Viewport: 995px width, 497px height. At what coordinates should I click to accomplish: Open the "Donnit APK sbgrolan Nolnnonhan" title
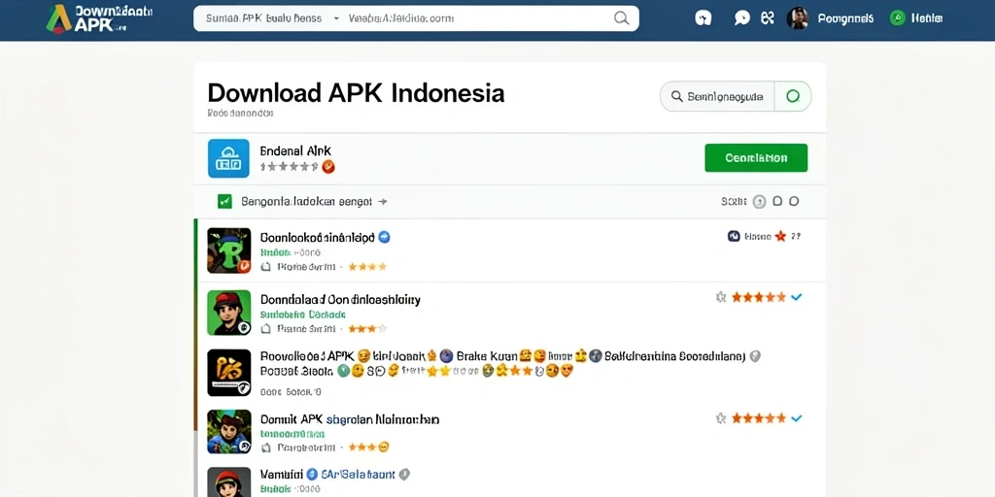click(350, 419)
